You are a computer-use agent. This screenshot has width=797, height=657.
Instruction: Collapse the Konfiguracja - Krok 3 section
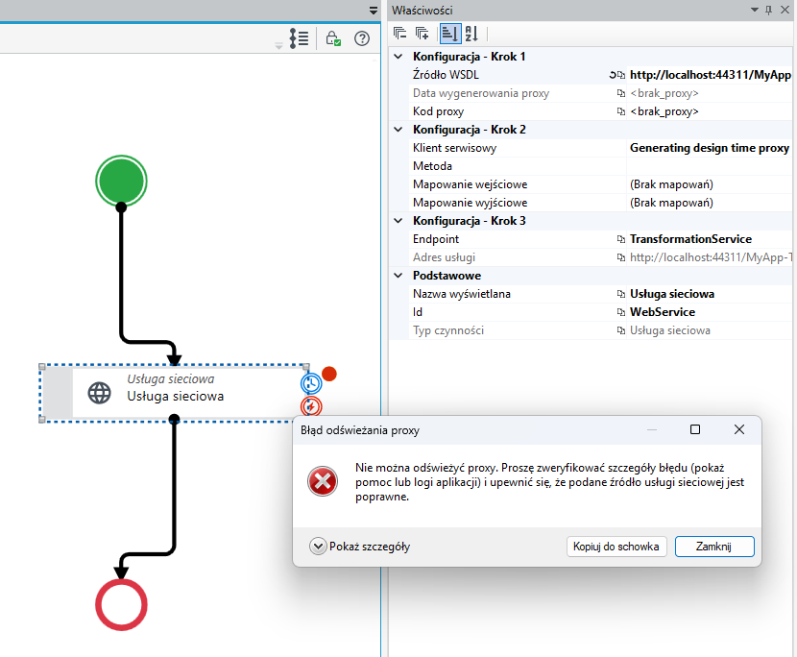pyautogui.click(x=398, y=221)
